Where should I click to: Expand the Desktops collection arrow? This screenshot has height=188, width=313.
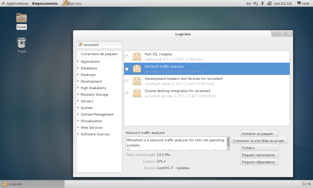[x=78, y=75]
